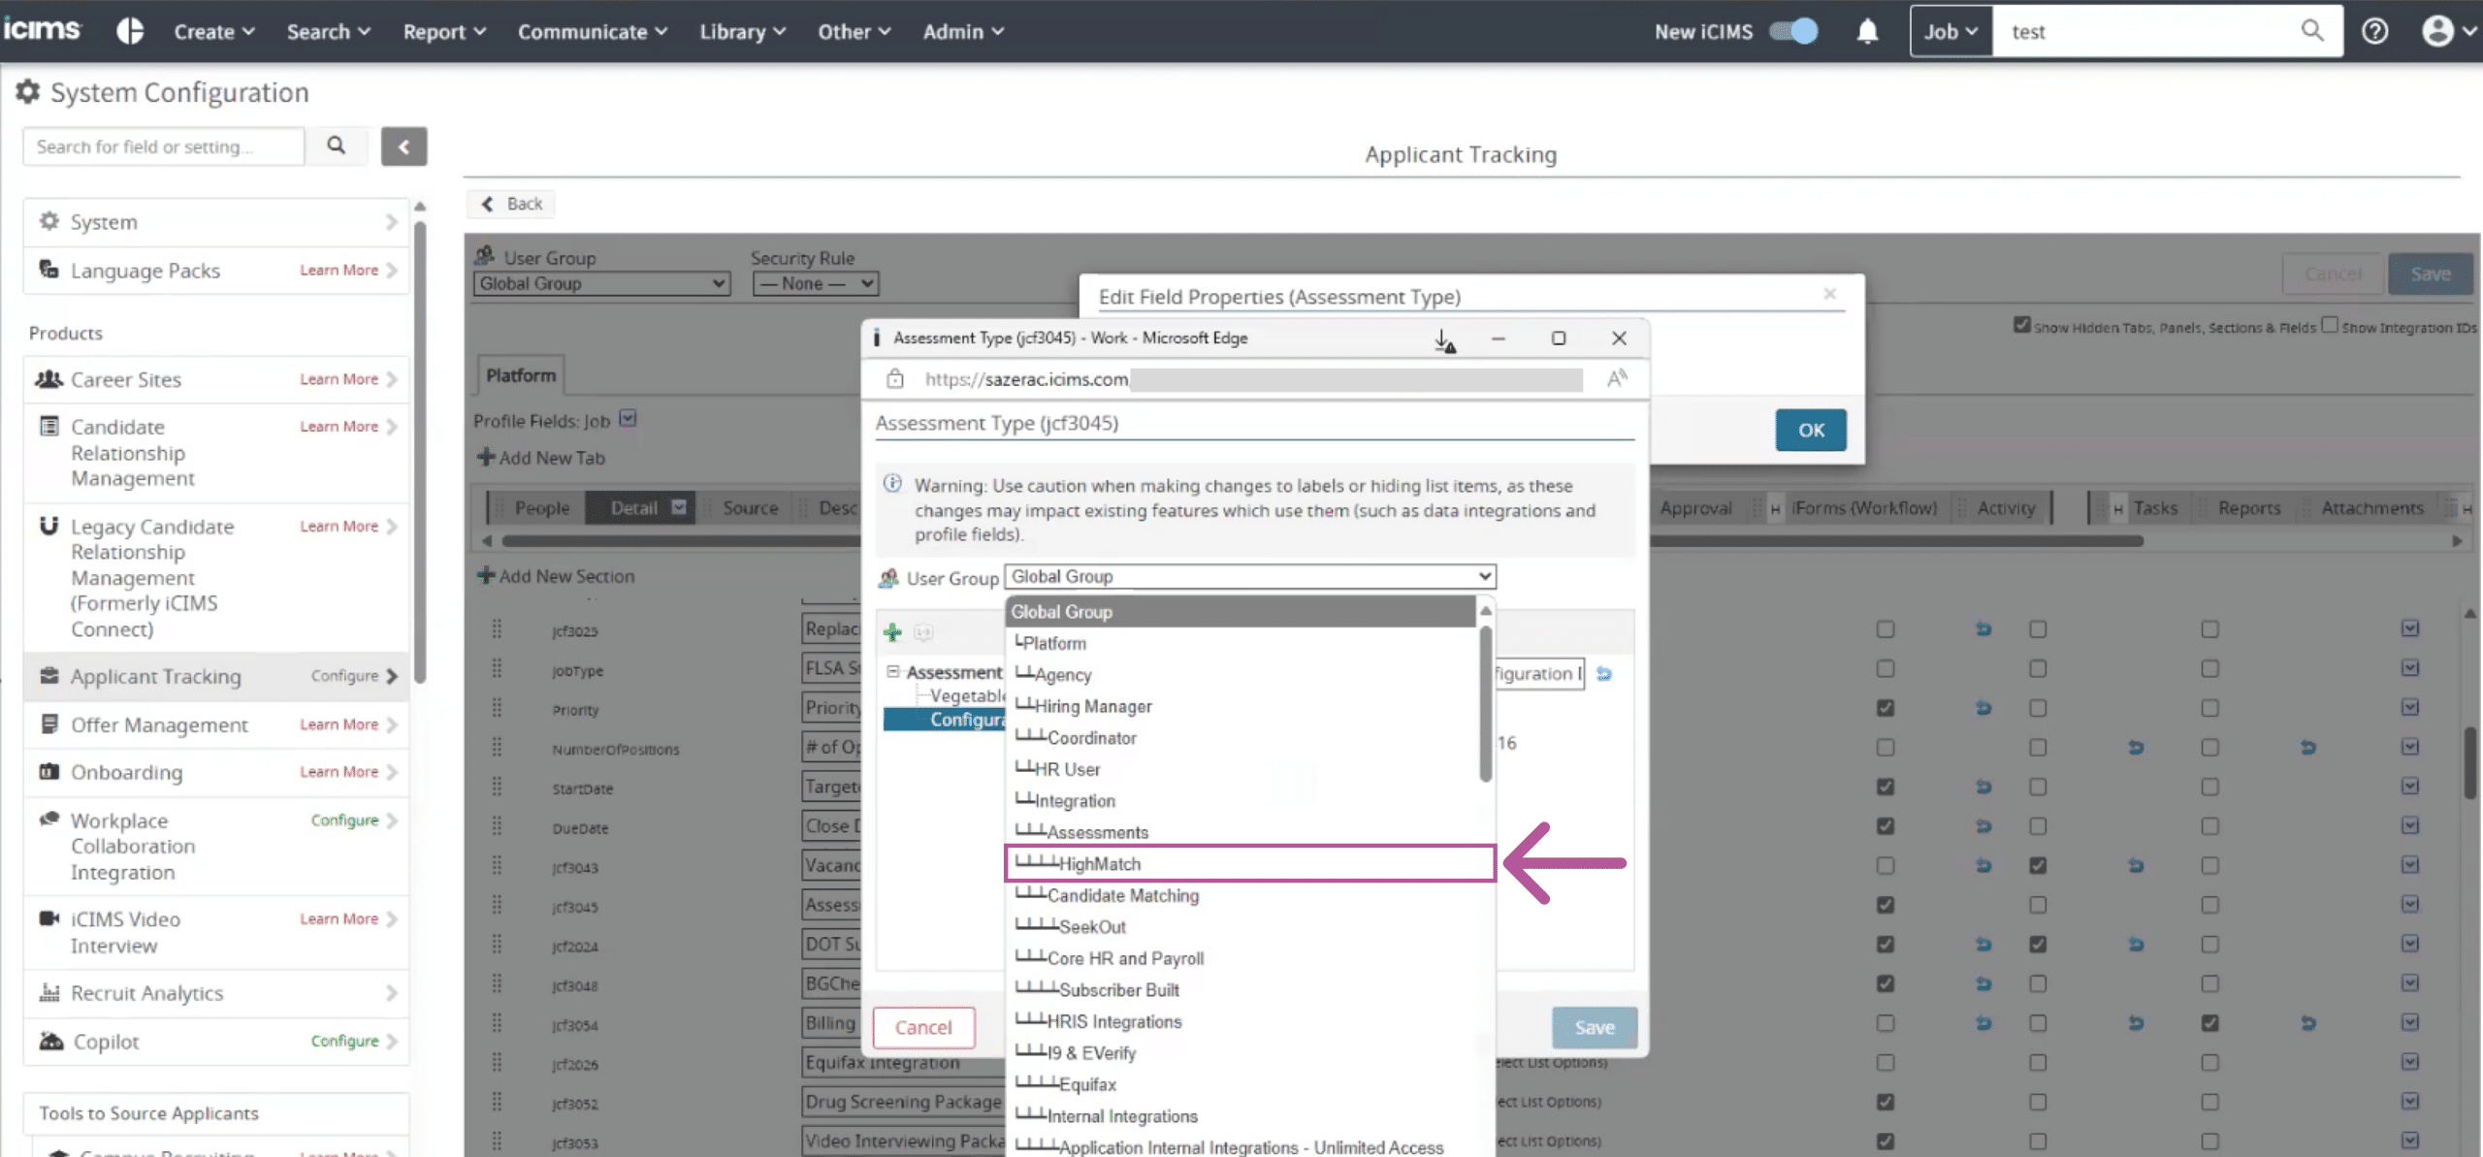Toggle Show Hidden Tabs, Panels, Sections checkbox
2483x1157 pixels.
coord(2021,325)
